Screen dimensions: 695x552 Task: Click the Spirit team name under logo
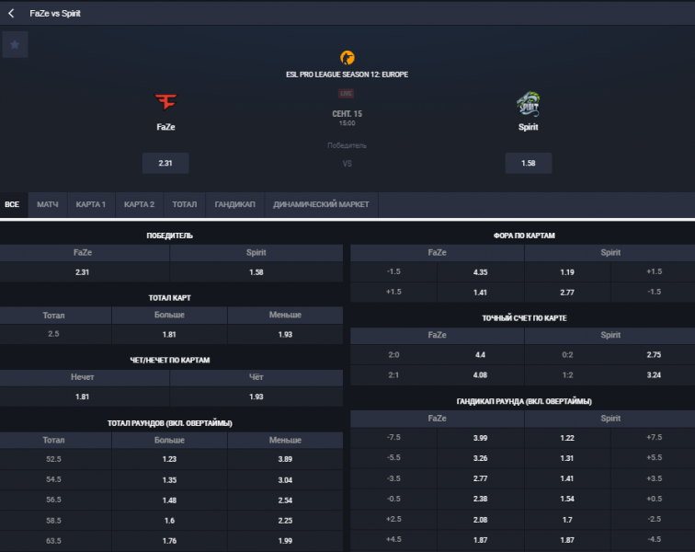(529, 127)
